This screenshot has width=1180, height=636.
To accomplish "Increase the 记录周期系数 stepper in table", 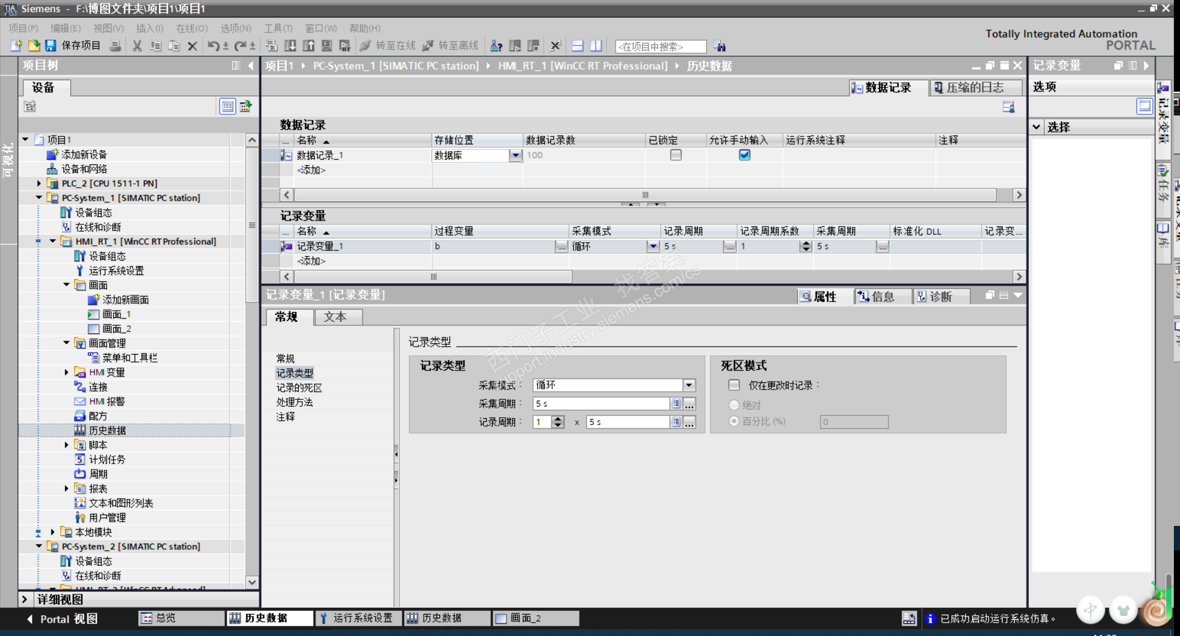I will 806,243.
